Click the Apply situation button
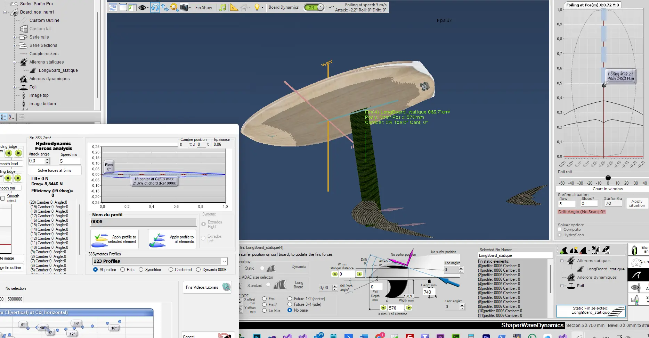Viewport: 649px width, 338px height. click(637, 203)
